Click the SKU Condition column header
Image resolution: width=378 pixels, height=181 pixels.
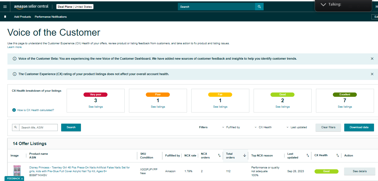(x=147, y=156)
